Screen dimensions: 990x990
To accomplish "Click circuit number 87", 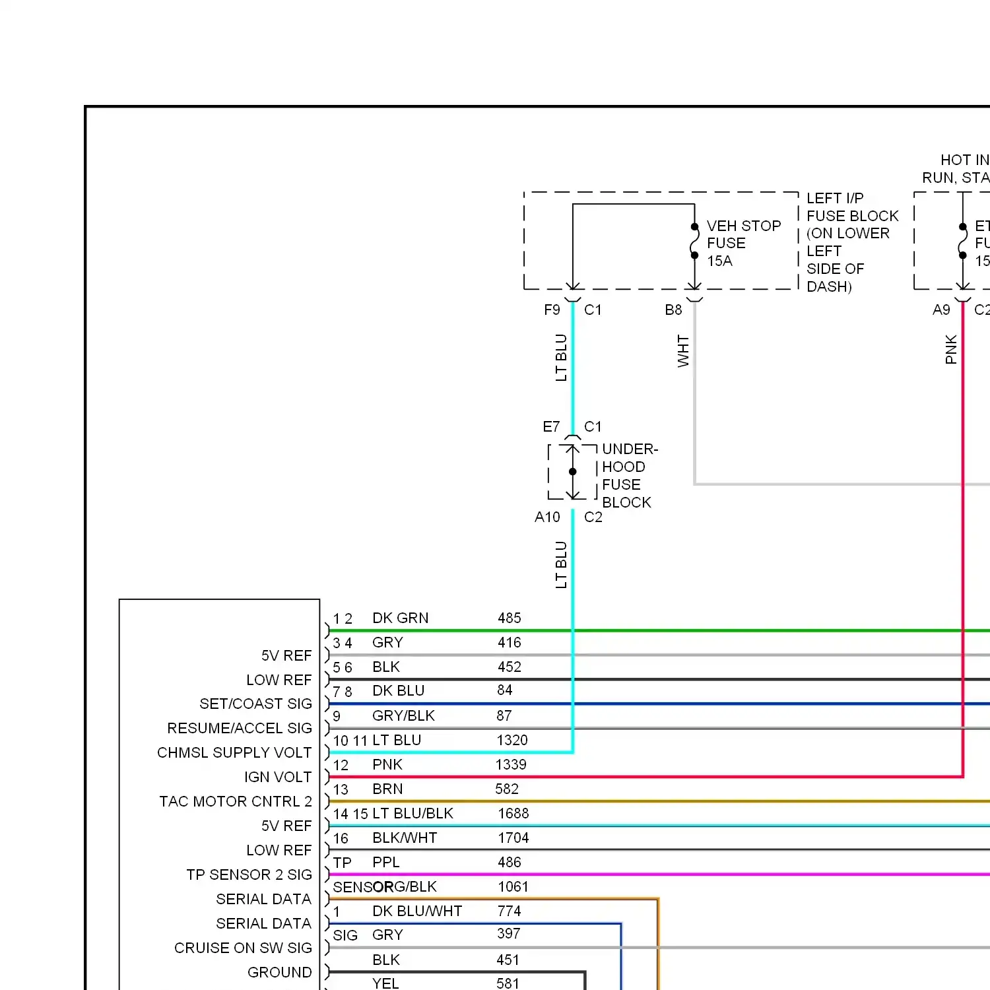I will (x=504, y=715).
